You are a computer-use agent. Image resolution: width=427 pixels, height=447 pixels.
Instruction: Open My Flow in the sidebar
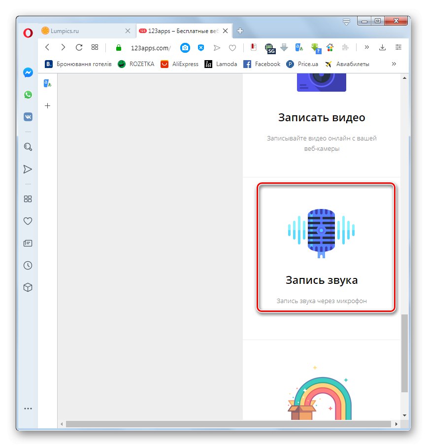click(x=28, y=170)
